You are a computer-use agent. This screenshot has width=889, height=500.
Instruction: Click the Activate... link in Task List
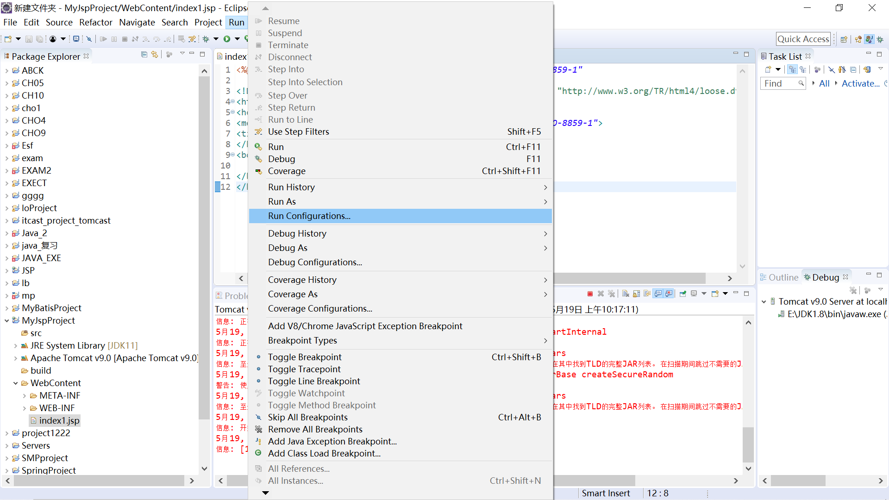pyautogui.click(x=860, y=83)
